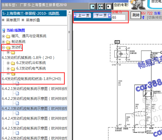Go to next page with 下一页
162x140 pixels.
102,16
